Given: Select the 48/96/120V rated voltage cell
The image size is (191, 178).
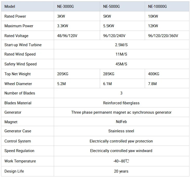Looking at the screenshot, I should [x=77, y=36].
